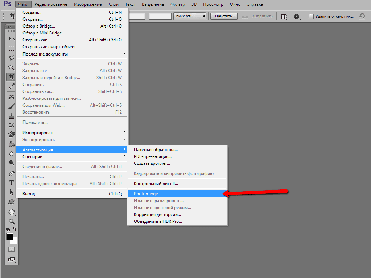This screenshot has height=278, width=371.
Task: Select the Brush tool
Action: tap(11, 106)
